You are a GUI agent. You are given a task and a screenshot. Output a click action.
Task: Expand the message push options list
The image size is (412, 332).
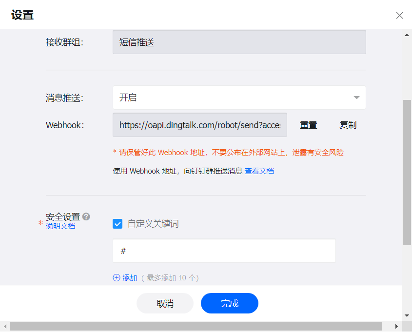point(239,98)
